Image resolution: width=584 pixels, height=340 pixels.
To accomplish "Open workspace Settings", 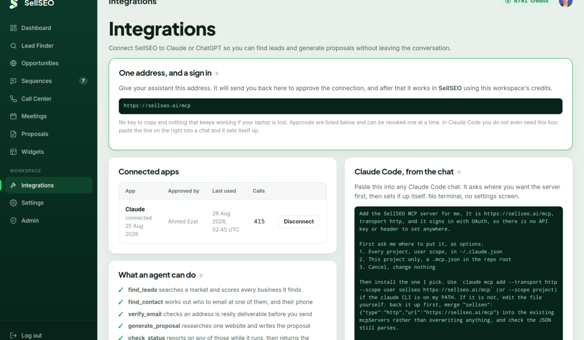I will [x=49, y=203].
